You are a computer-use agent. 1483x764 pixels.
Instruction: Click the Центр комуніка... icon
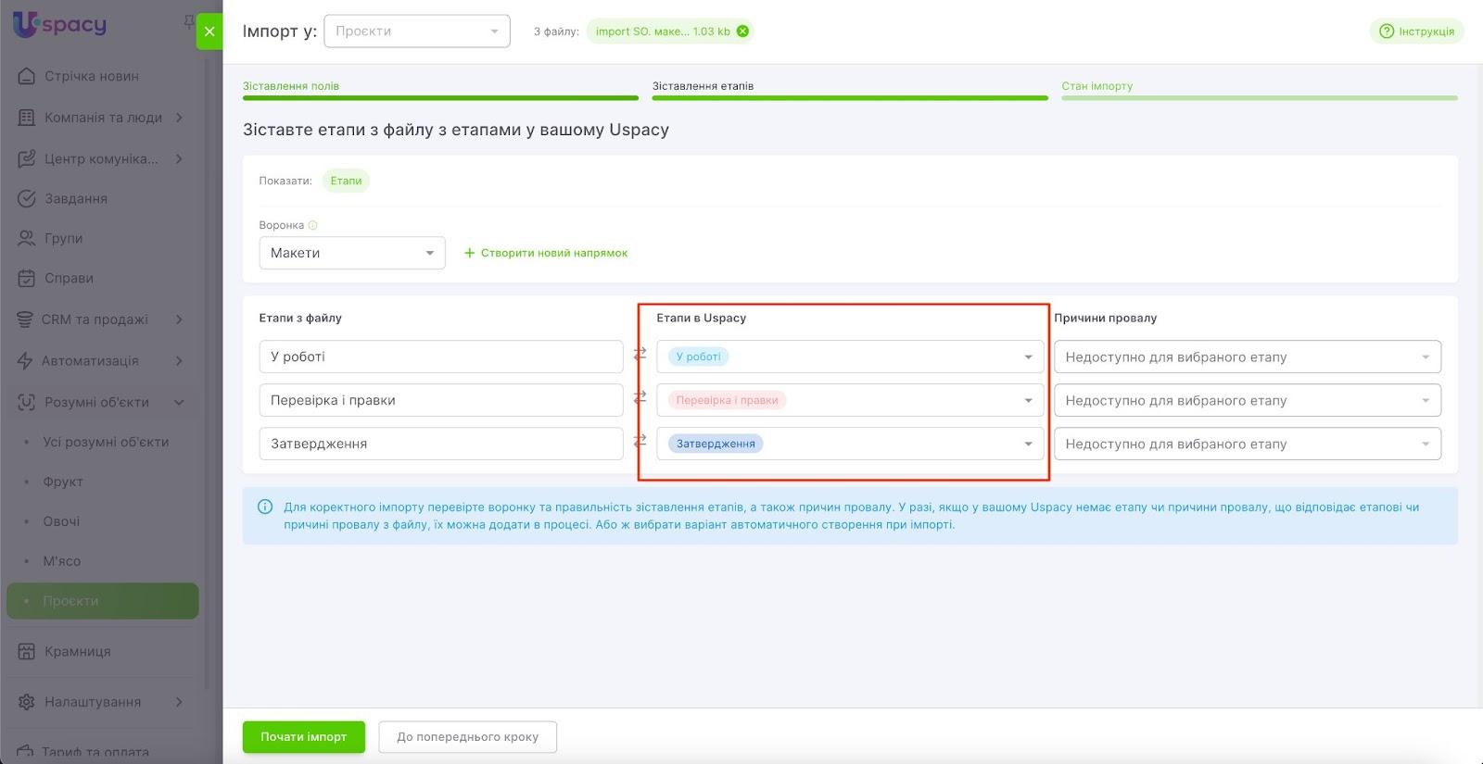point(27,158)
